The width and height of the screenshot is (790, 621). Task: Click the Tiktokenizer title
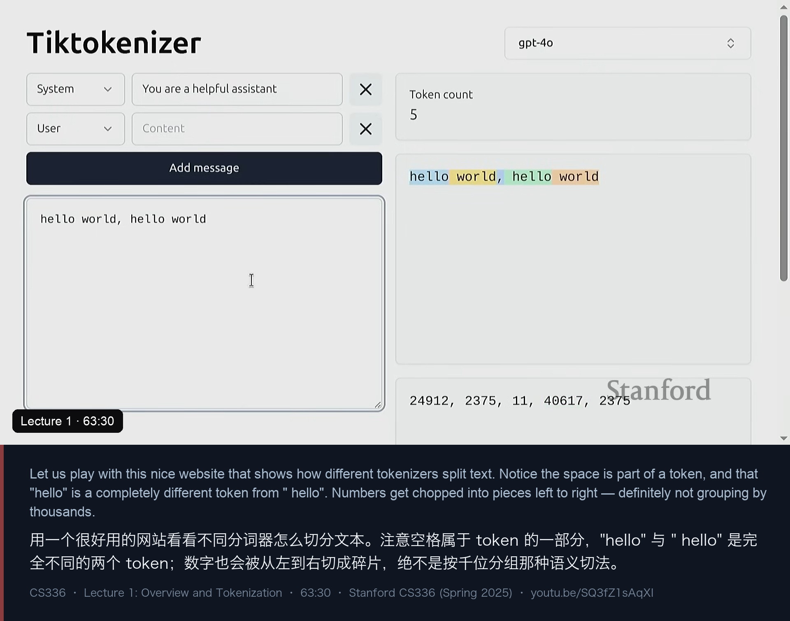tap(114, 43)
